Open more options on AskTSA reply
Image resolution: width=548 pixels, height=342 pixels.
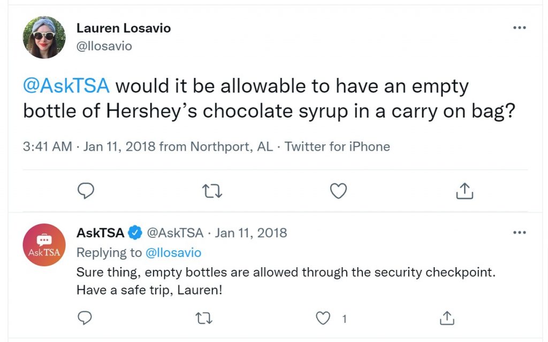point(519,232)
